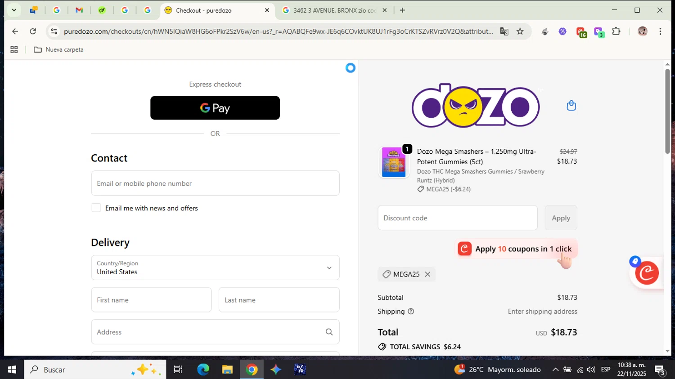Open the Chrome three-dot menu

click(x=660, y=31)
